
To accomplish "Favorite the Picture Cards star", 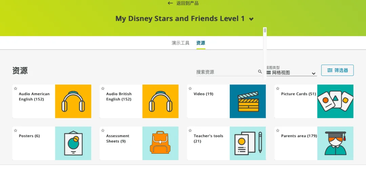I will tap(278, 89).
